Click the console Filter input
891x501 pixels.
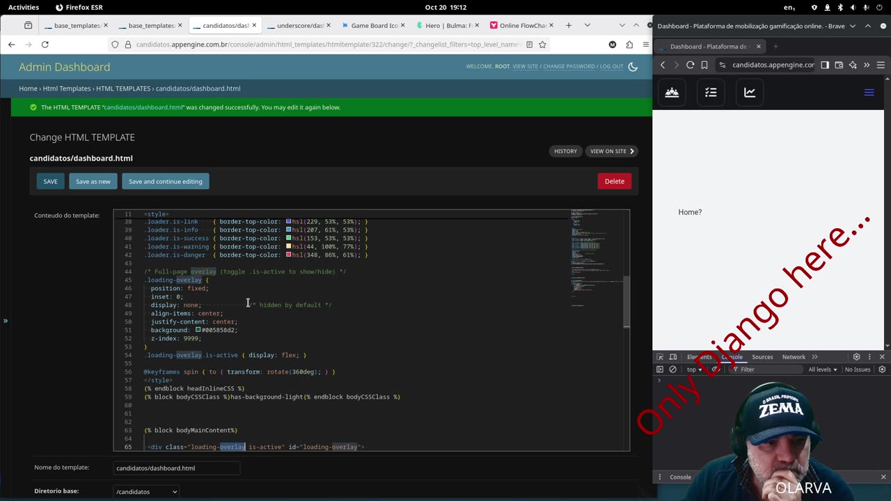(766, 369)
